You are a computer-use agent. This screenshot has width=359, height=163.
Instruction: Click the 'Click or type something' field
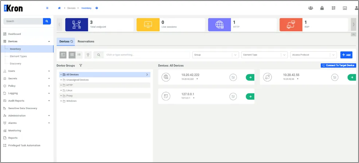point(147,55)
